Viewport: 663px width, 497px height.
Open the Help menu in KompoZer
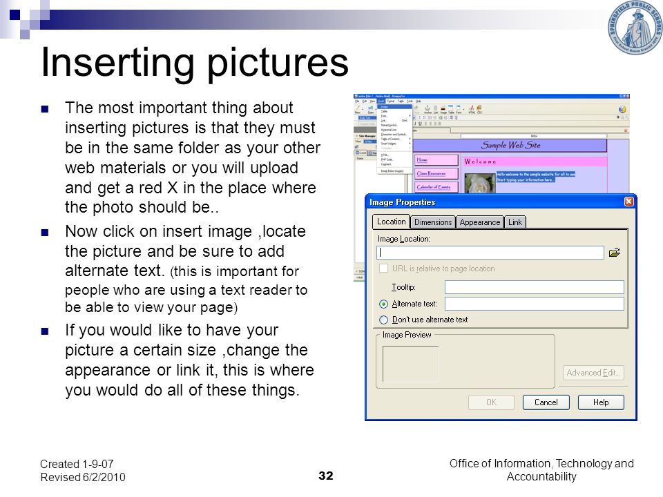[419, 101]
